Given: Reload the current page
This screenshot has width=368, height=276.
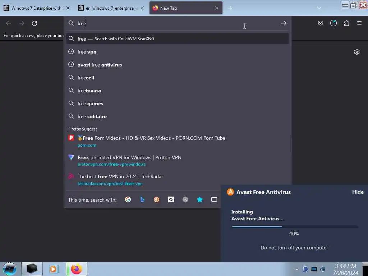Looking at the screenshot, I should [34, 23].
